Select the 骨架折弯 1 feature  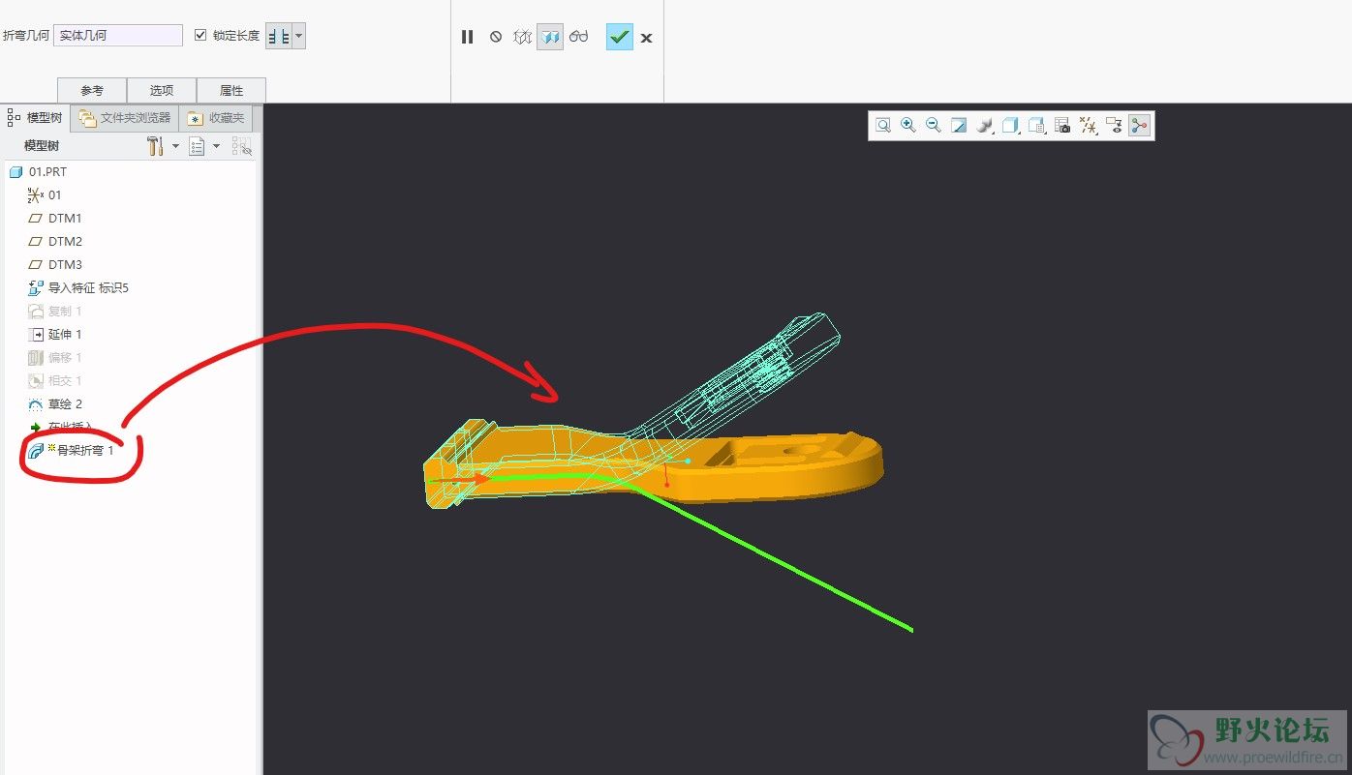84,450
